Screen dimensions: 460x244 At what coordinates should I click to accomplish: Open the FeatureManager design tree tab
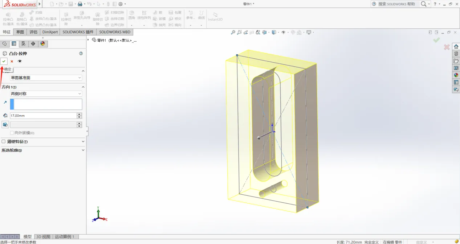tap(4, 44)
